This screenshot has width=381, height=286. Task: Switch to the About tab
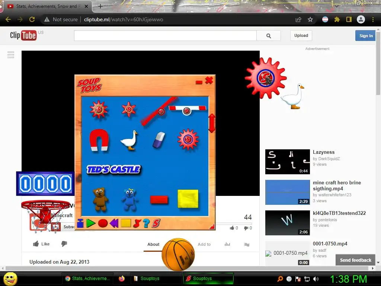click(x=153, y=244)
